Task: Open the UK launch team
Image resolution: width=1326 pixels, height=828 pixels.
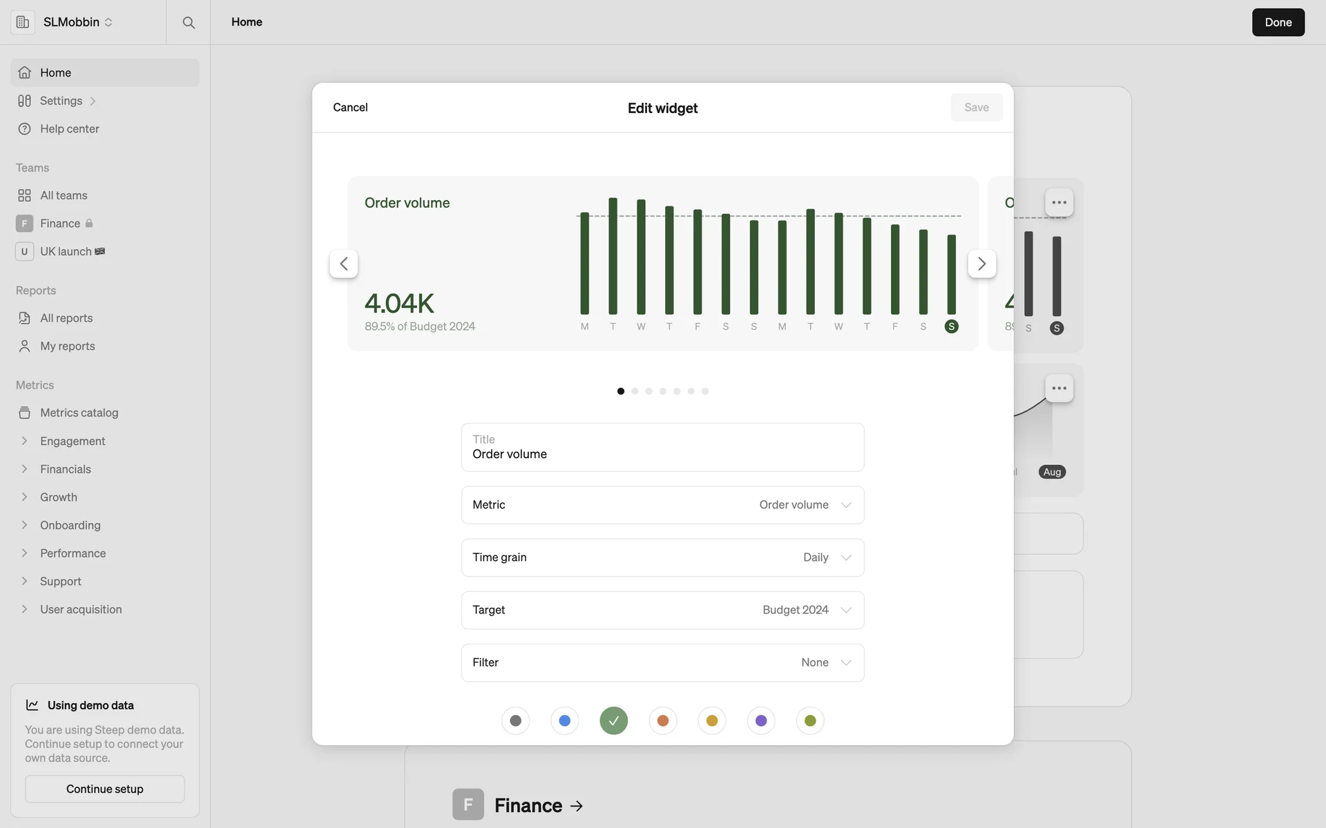Action: [66, 251]
